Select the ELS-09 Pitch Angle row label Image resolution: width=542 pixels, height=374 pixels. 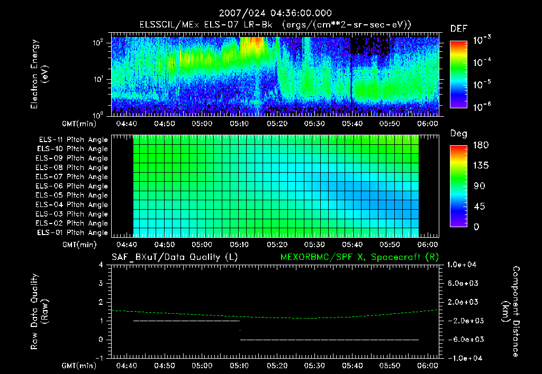coord(71,158)
